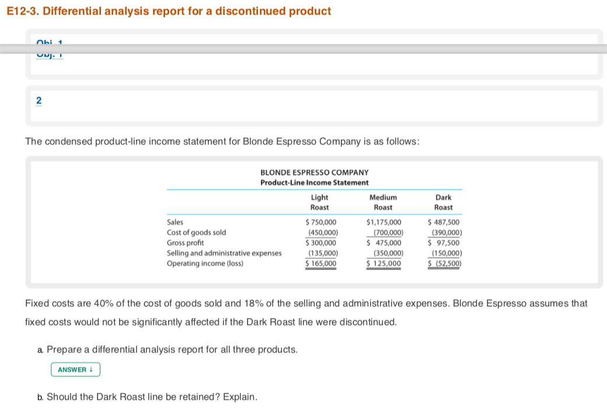
Task: Select Medium Roast operating income $ 125,000
Action: point(383,264)
